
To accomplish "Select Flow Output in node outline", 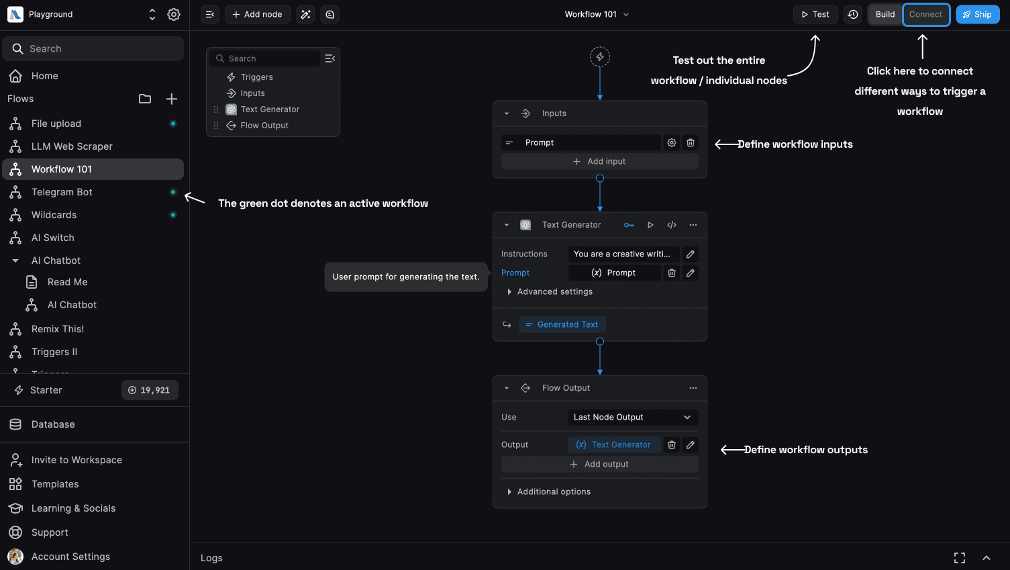I will (x=264, y=126).
